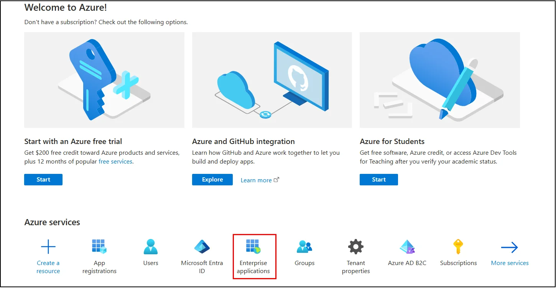Viewport: 556px width, 288px height.
Task: Open the Learn more link
Action: pos(256,180)
